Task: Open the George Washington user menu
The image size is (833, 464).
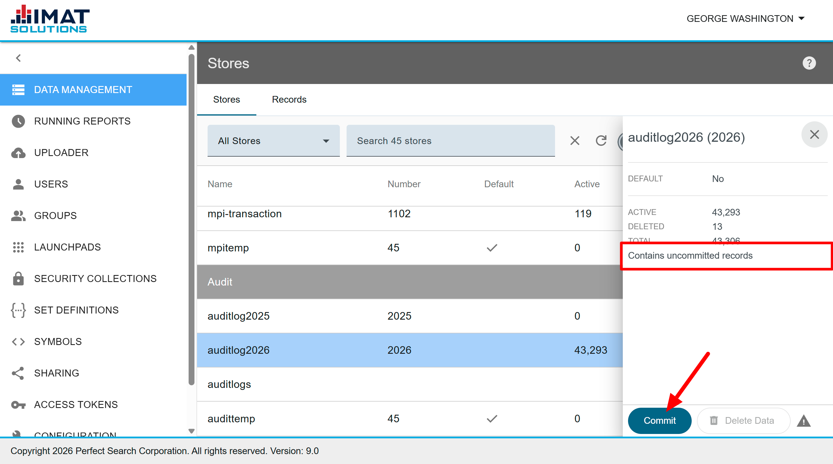Action: click(x=745, y=19)
